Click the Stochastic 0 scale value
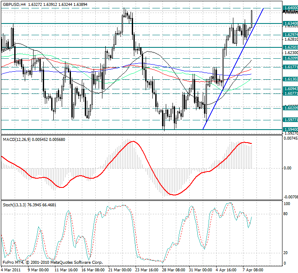 click(285, 263)
